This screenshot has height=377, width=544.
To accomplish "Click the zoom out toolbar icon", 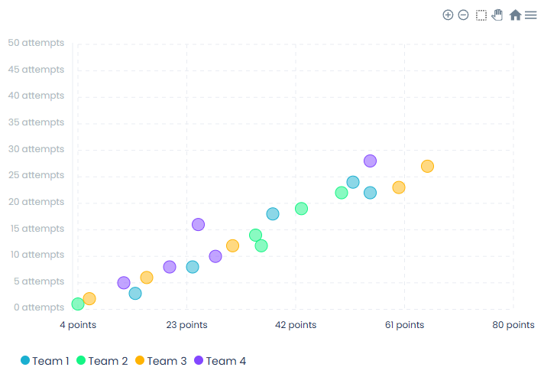I will click(463, 15).
